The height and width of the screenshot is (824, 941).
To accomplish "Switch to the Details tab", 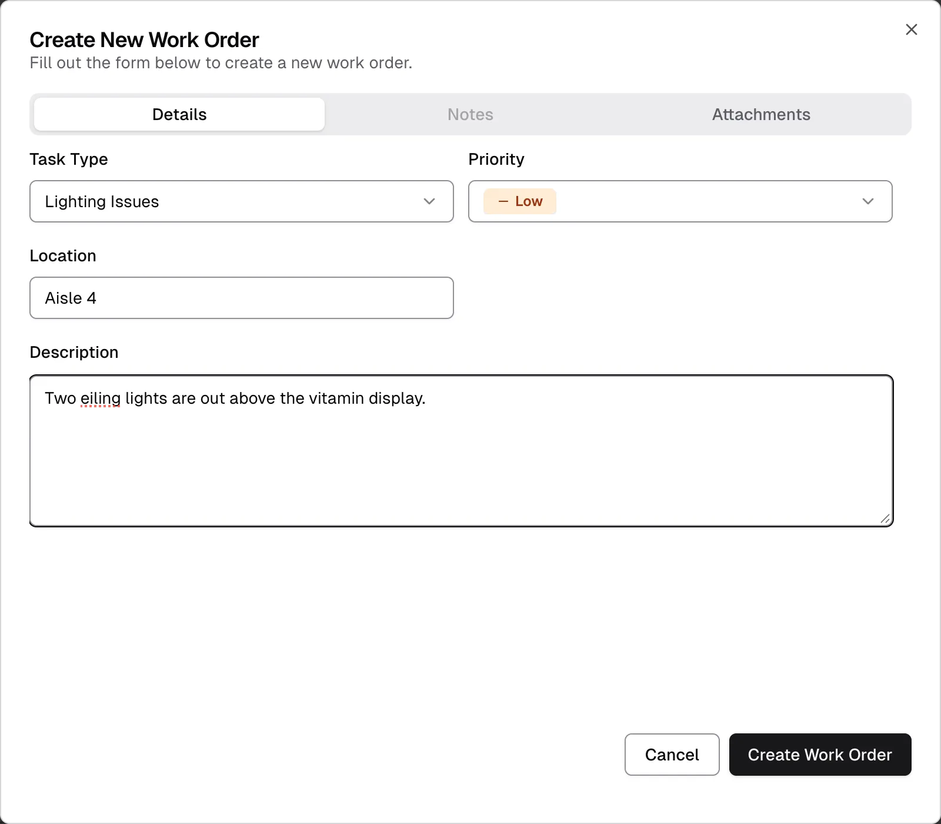I will [x=179, y=114].
